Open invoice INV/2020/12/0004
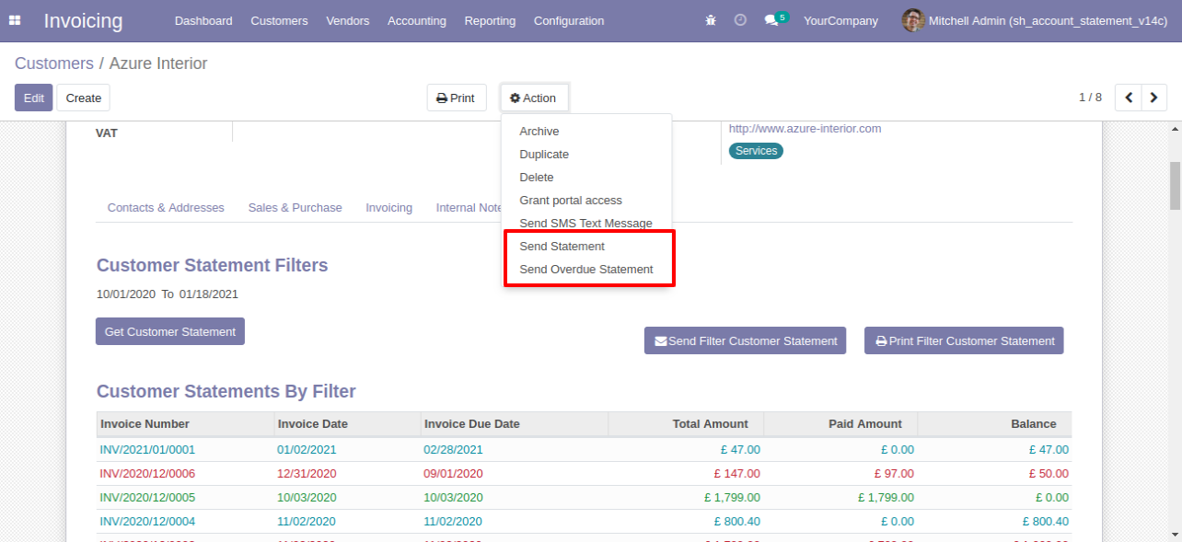Screen dimensions: 1182x542 coord(147,522)
